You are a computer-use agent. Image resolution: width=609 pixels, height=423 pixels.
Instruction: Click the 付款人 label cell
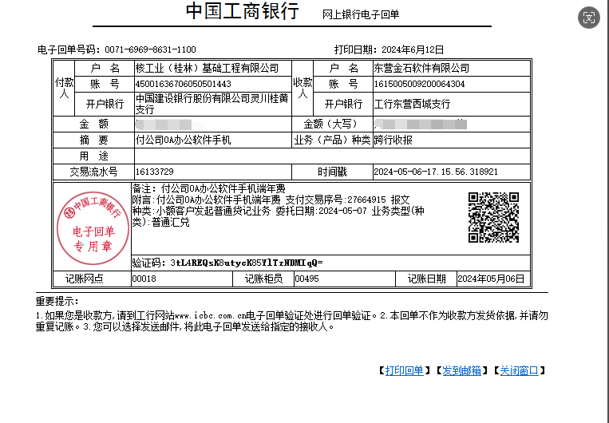click(64, 88)
